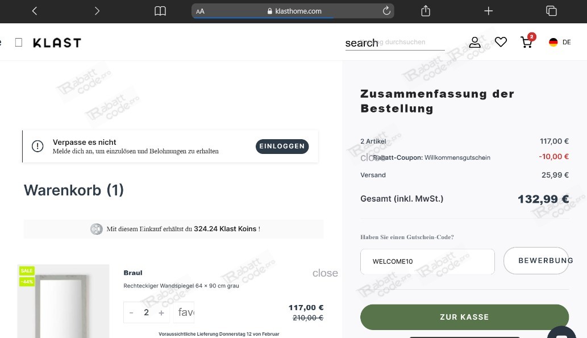Mark the Braul mirror as favorite
The height and width of the screenshot is (338, 587).
[x=184, y=312]
